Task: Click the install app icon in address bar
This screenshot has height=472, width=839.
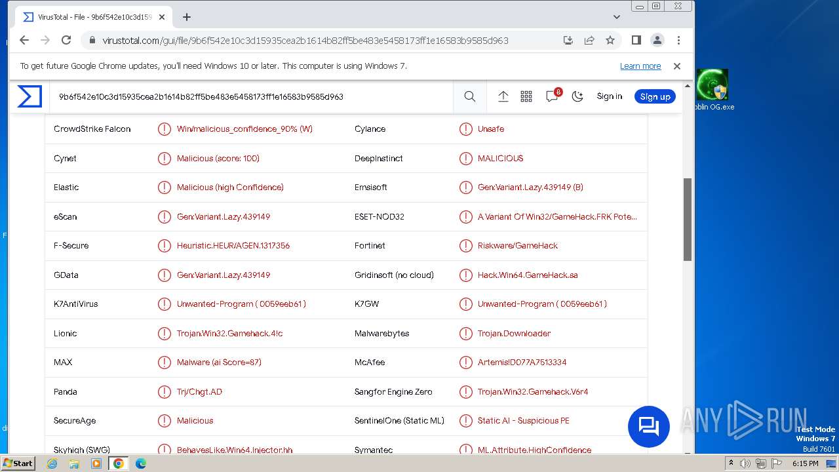Action: (568, 40)
